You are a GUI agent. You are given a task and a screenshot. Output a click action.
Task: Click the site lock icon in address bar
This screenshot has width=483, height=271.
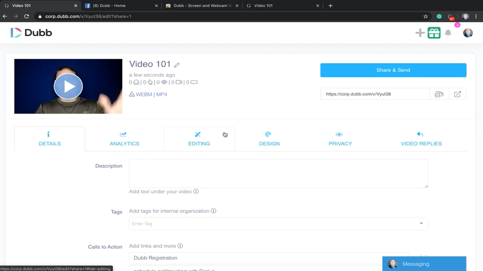point(40,16)
